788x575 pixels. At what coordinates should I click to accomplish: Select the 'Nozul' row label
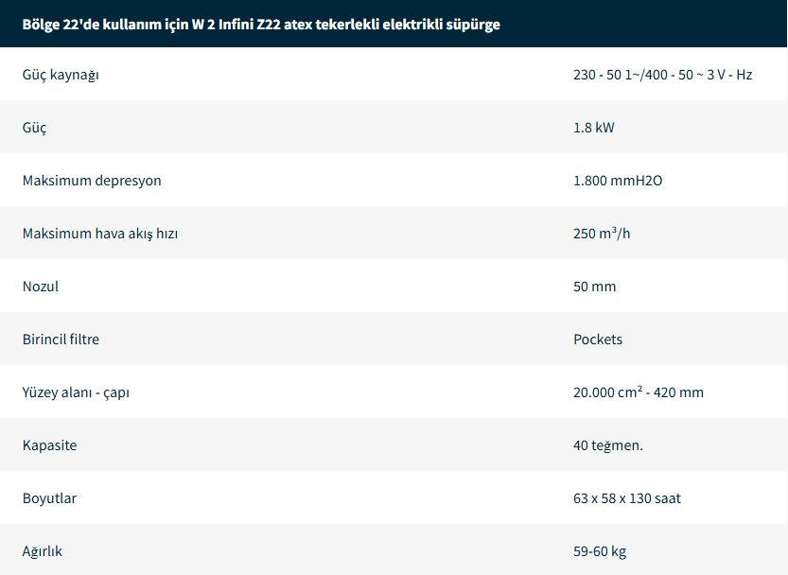(41, 286)
